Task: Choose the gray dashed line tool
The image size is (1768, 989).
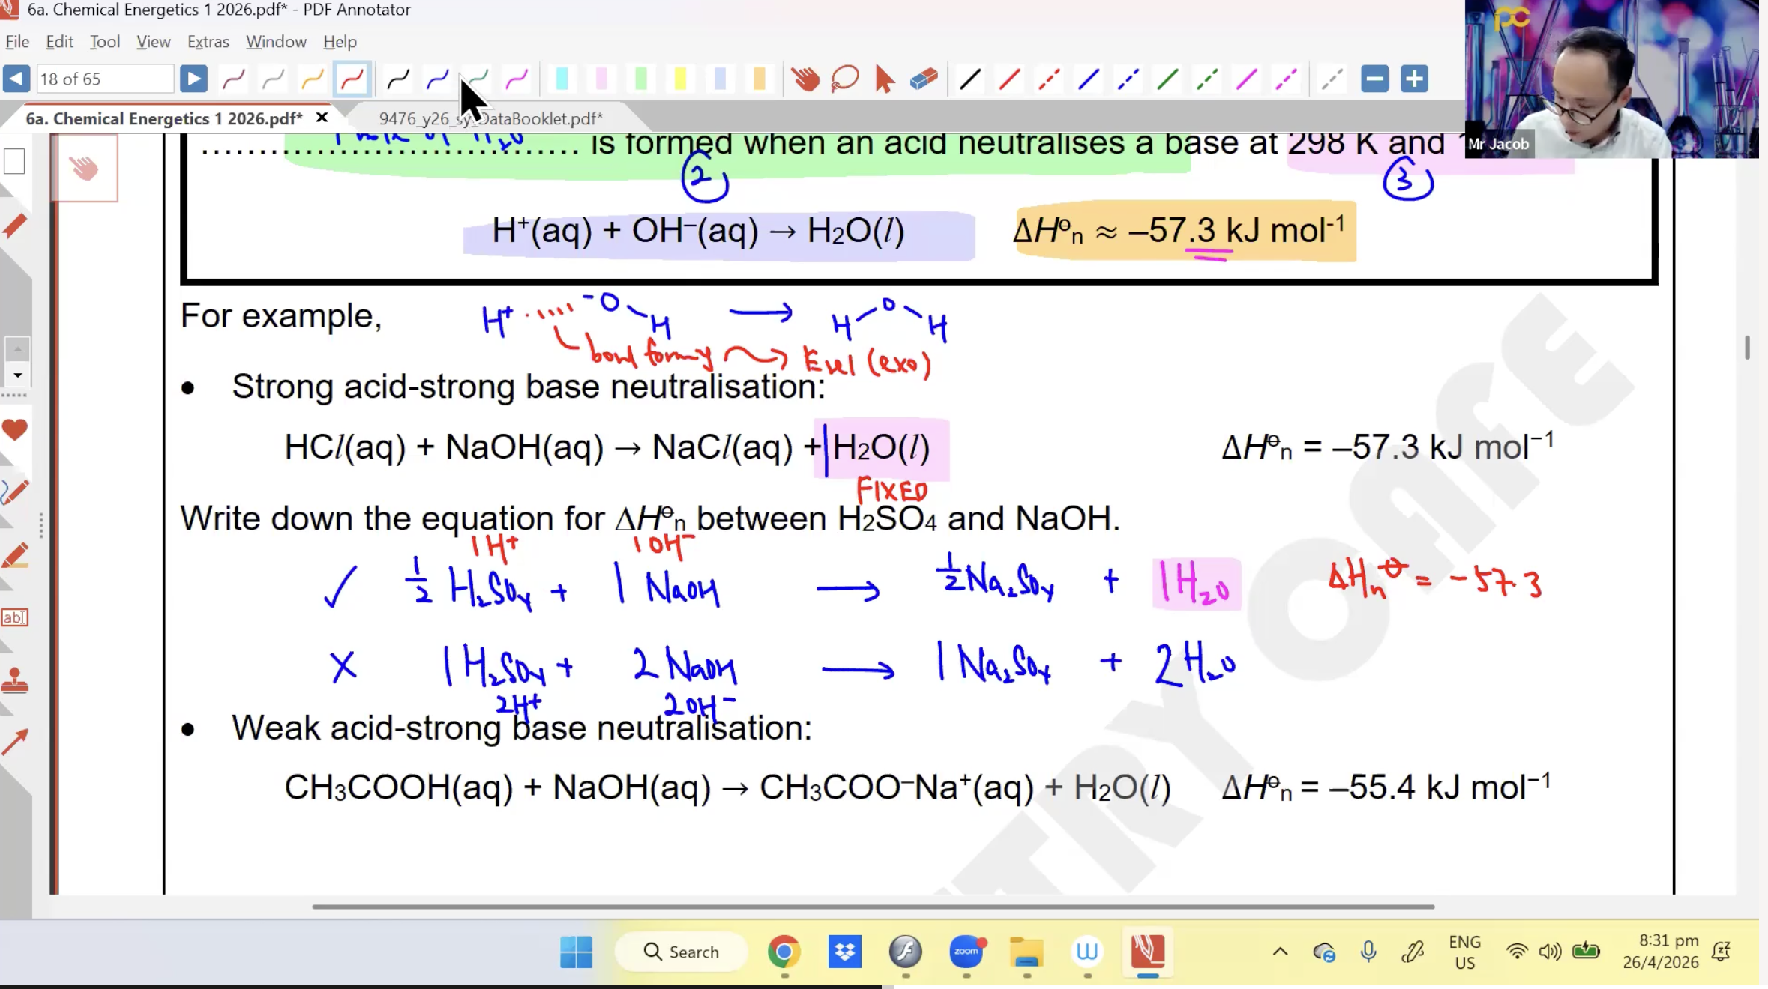Action: (x=1332, y=79)
